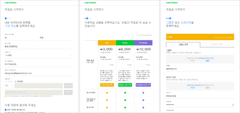Click the step 3 circle indicator
The image size is (240, 113).
[x=170, y=18]
